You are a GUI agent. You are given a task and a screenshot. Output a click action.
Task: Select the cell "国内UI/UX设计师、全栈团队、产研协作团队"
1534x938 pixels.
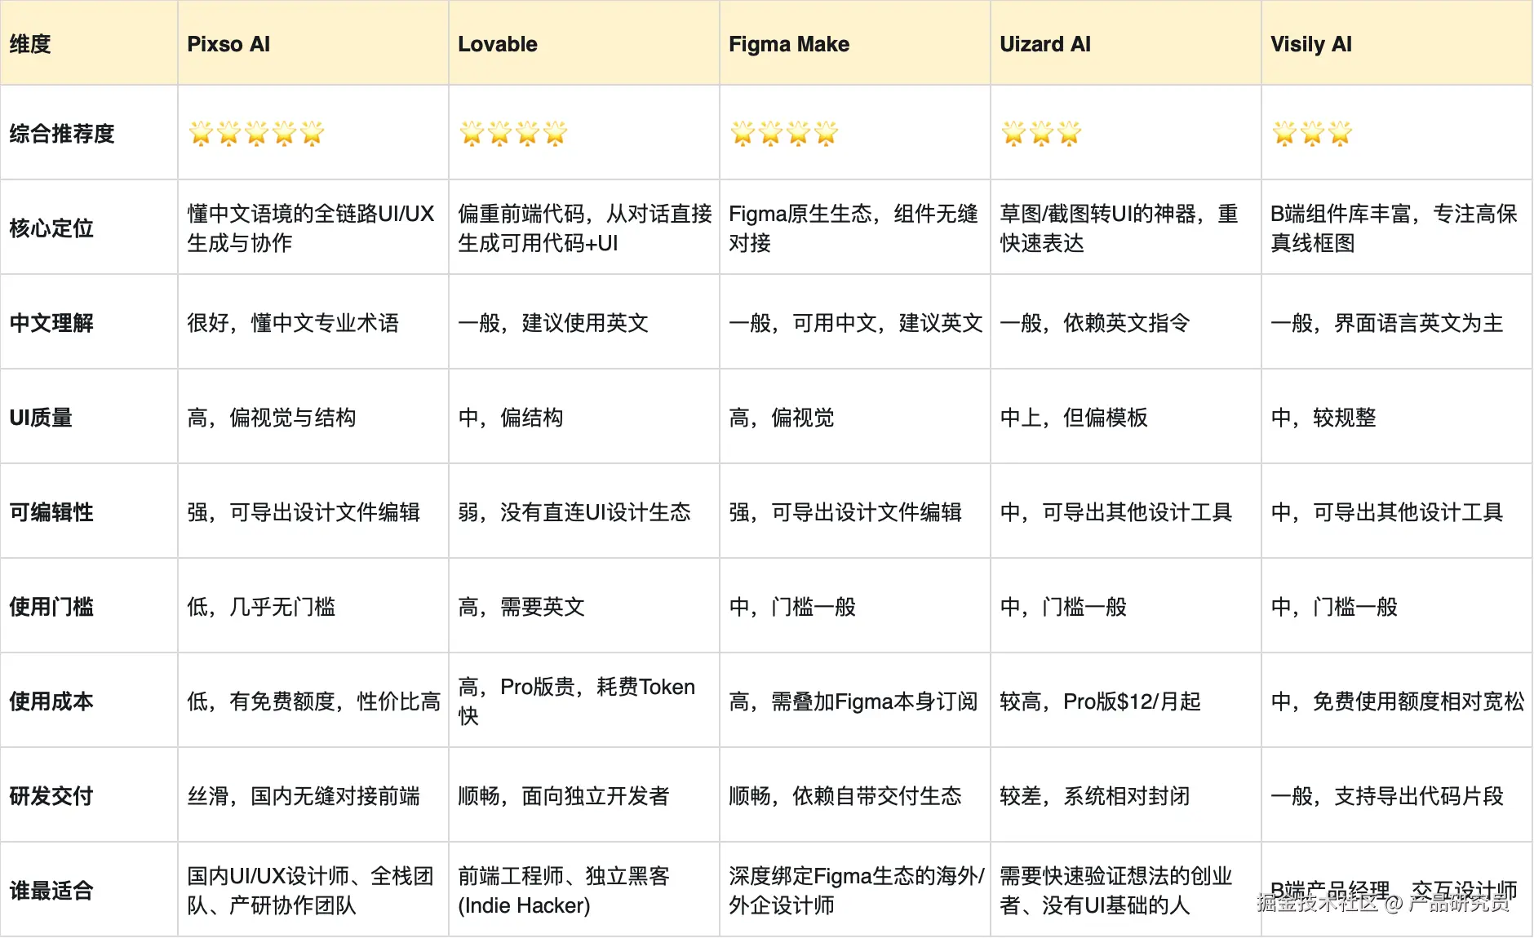click(x=313, y=890)
